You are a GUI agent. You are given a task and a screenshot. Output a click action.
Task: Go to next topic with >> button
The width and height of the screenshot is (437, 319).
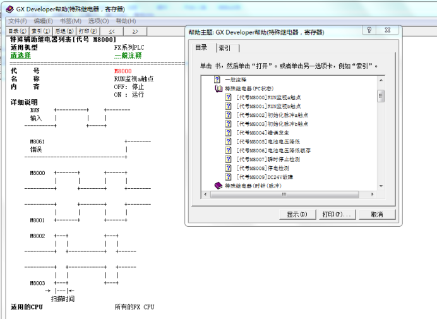coord(135,31)
